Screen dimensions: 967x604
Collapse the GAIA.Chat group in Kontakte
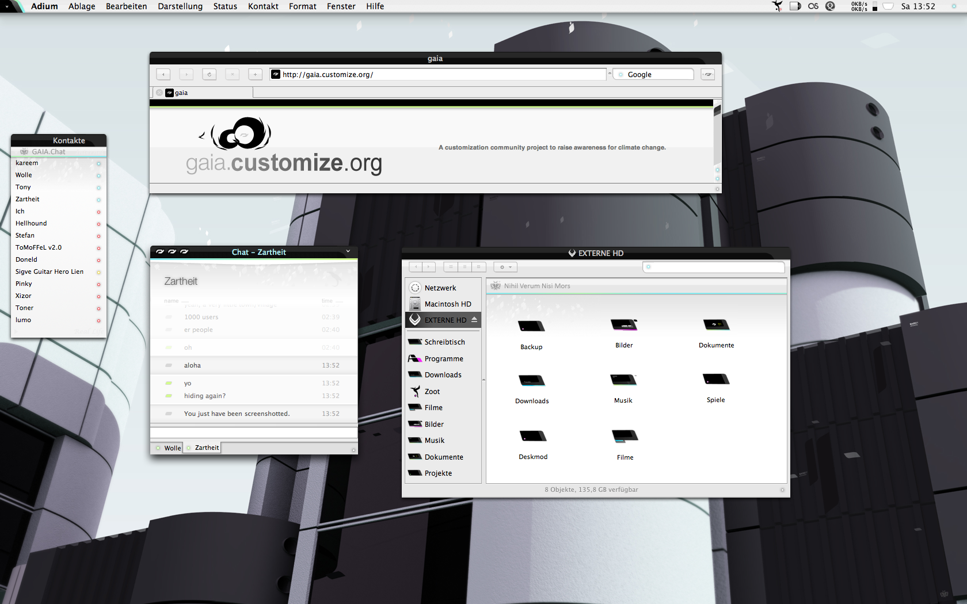[x=58, y=152]
